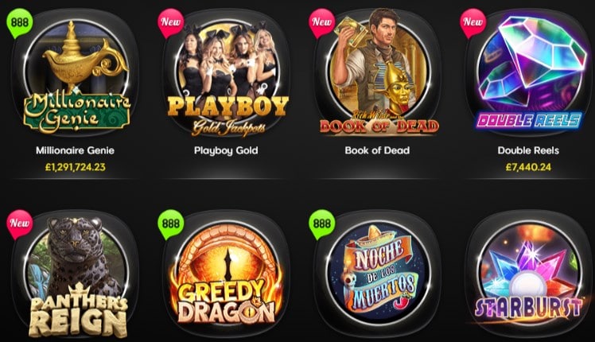Click the £7,440.24 Double Reels jackpot
This screenshot has width=595, height=342.
[528, 167]
